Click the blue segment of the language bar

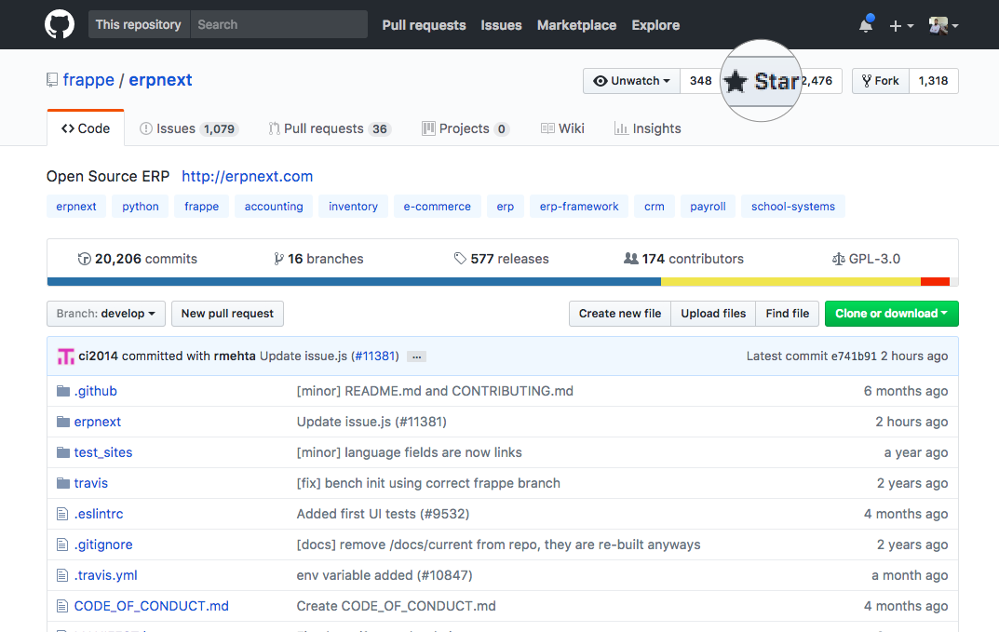point(354,282)
